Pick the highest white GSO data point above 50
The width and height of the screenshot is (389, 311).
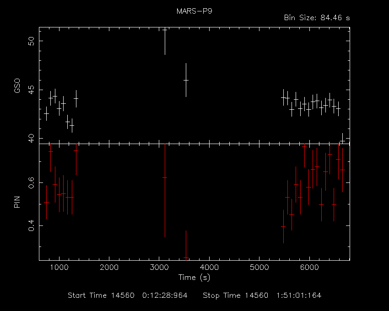click(x=165, y=30)
